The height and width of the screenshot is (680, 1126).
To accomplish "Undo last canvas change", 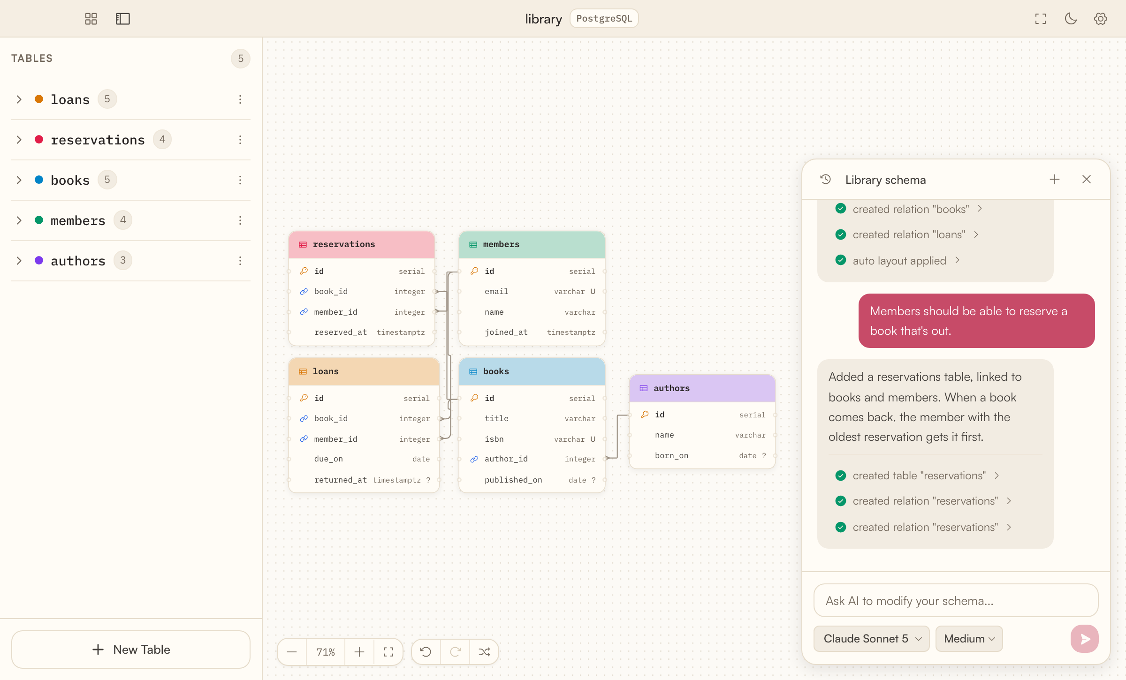I will (426, 652).
